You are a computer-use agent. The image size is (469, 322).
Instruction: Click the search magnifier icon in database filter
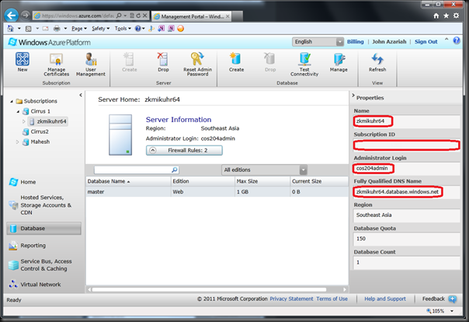click(x=175, y=170)
